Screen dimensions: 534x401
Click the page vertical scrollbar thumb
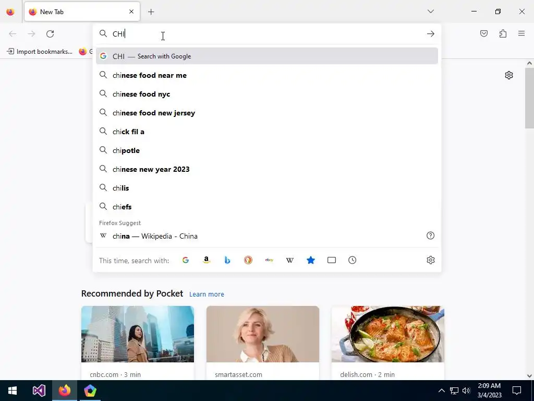coord(529,98)
